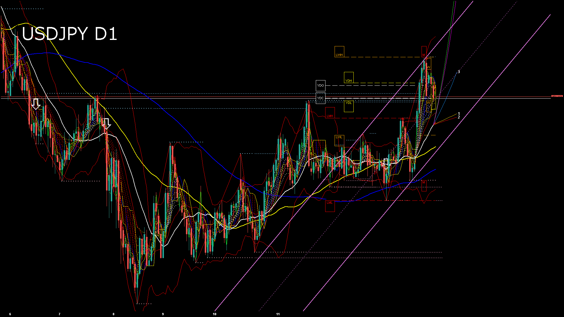
Task: Click the red M box at chart top
Action: tap(424, 52)
